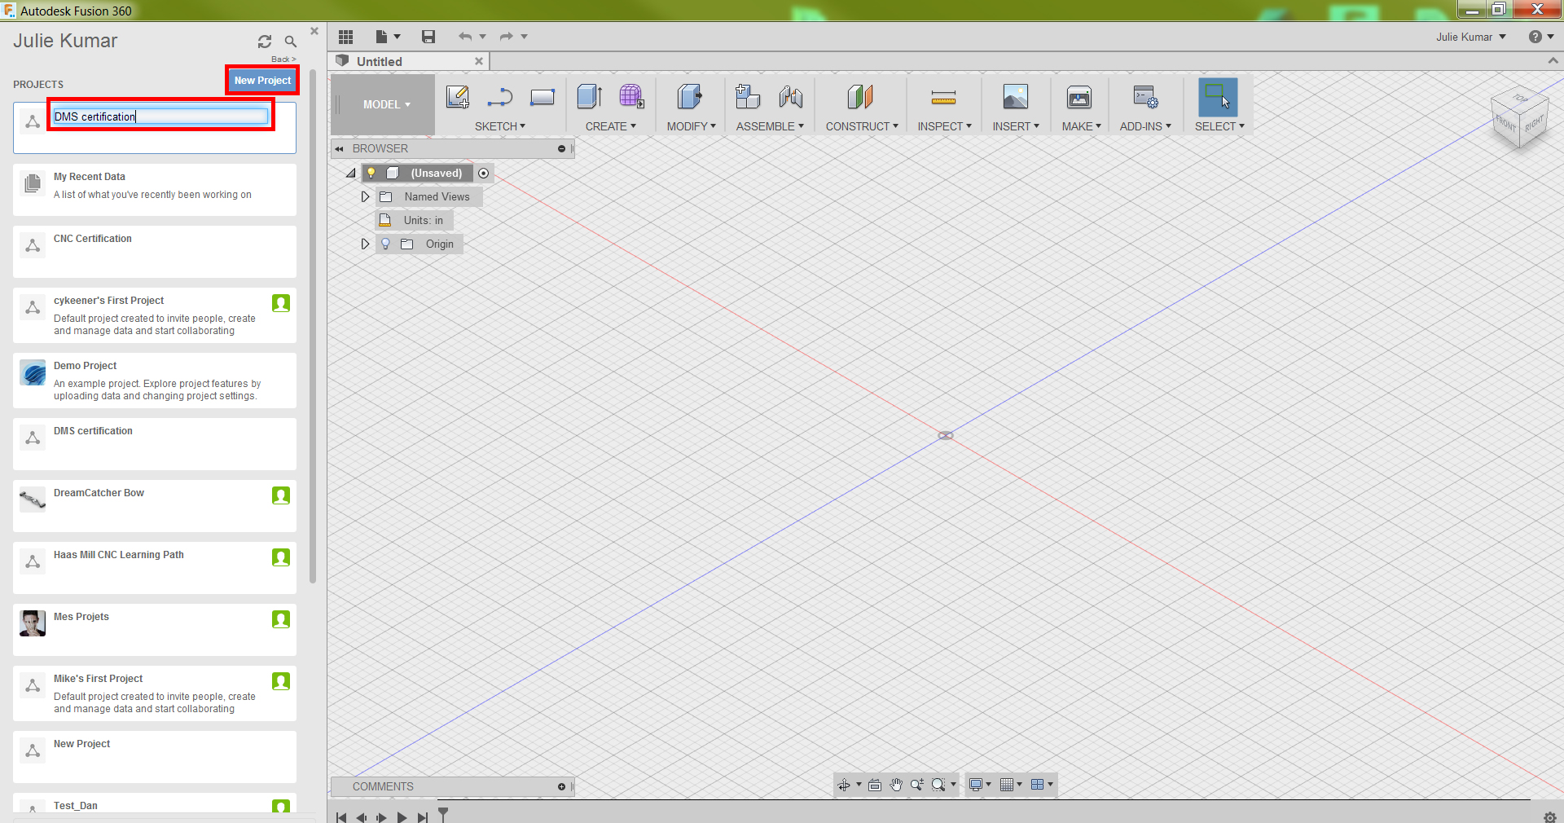Select the Scripts and Add-Ins icon
This screenshot has width=1564, height=823.
click(x=1145, y=97)
